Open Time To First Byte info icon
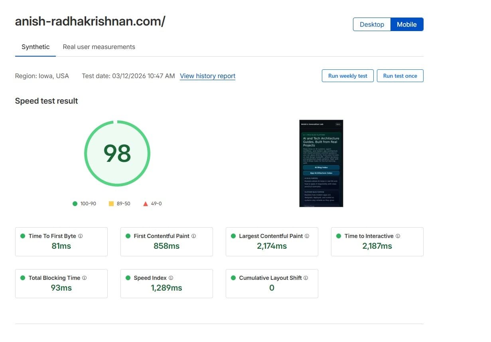The width and height of the screenshot is (491, 342). pos(80,236)
